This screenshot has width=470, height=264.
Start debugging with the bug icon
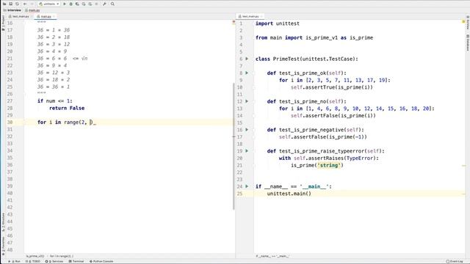(71, 4)
